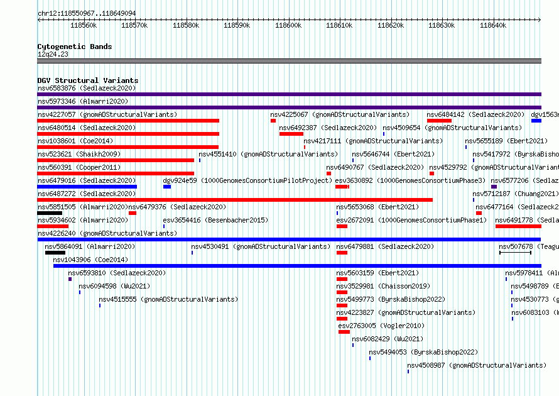Viewport: 559px width, 396px height.
Task: Click the black bar for nsv5851505
Action: click(50, 213)
